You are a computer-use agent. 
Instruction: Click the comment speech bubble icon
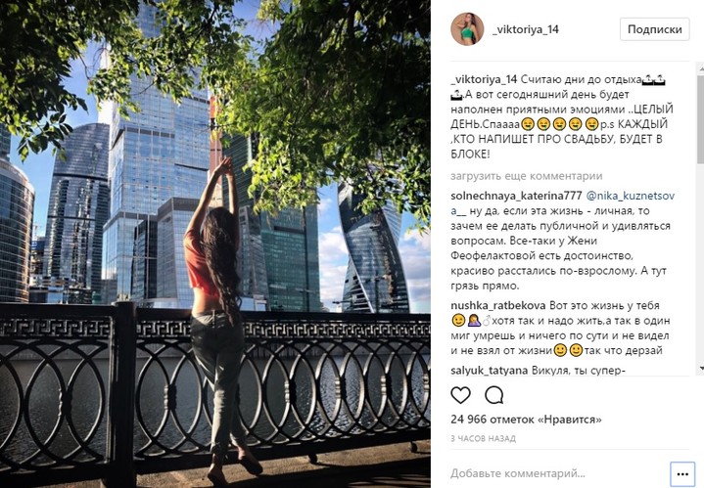click(493, 395)
